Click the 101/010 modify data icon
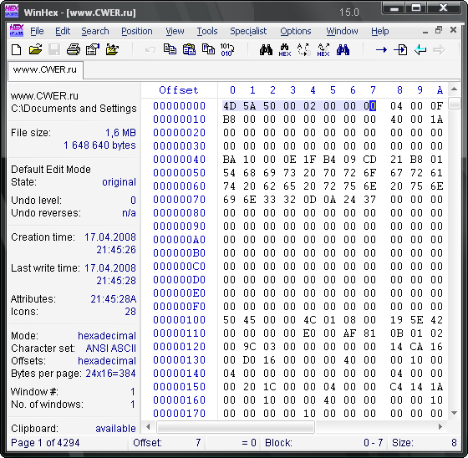The height and width of the screenshot is (458, 468). click(227, 49)
